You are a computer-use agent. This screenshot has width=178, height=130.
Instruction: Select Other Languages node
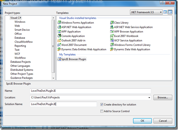pyautogui.click(x=20, y=66)
